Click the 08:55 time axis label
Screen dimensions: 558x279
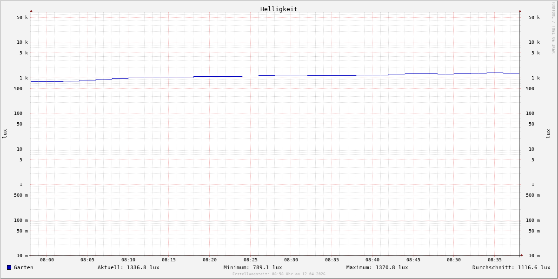pyautogui.click(x=495, y=260)
